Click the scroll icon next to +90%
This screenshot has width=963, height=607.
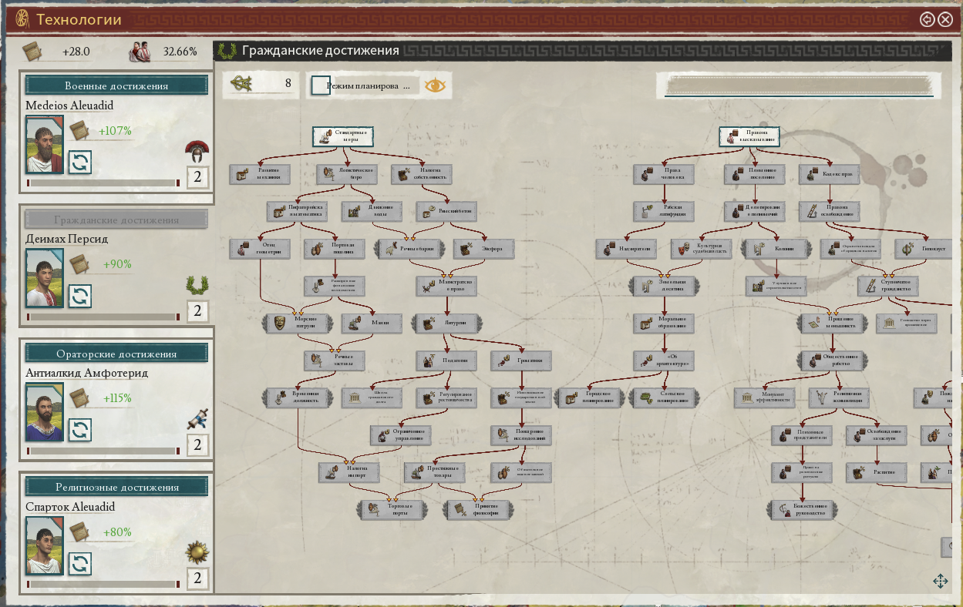[79, 264]
